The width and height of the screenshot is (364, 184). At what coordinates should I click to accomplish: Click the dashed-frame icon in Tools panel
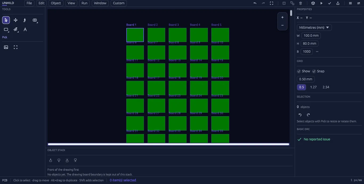[15, 47]
